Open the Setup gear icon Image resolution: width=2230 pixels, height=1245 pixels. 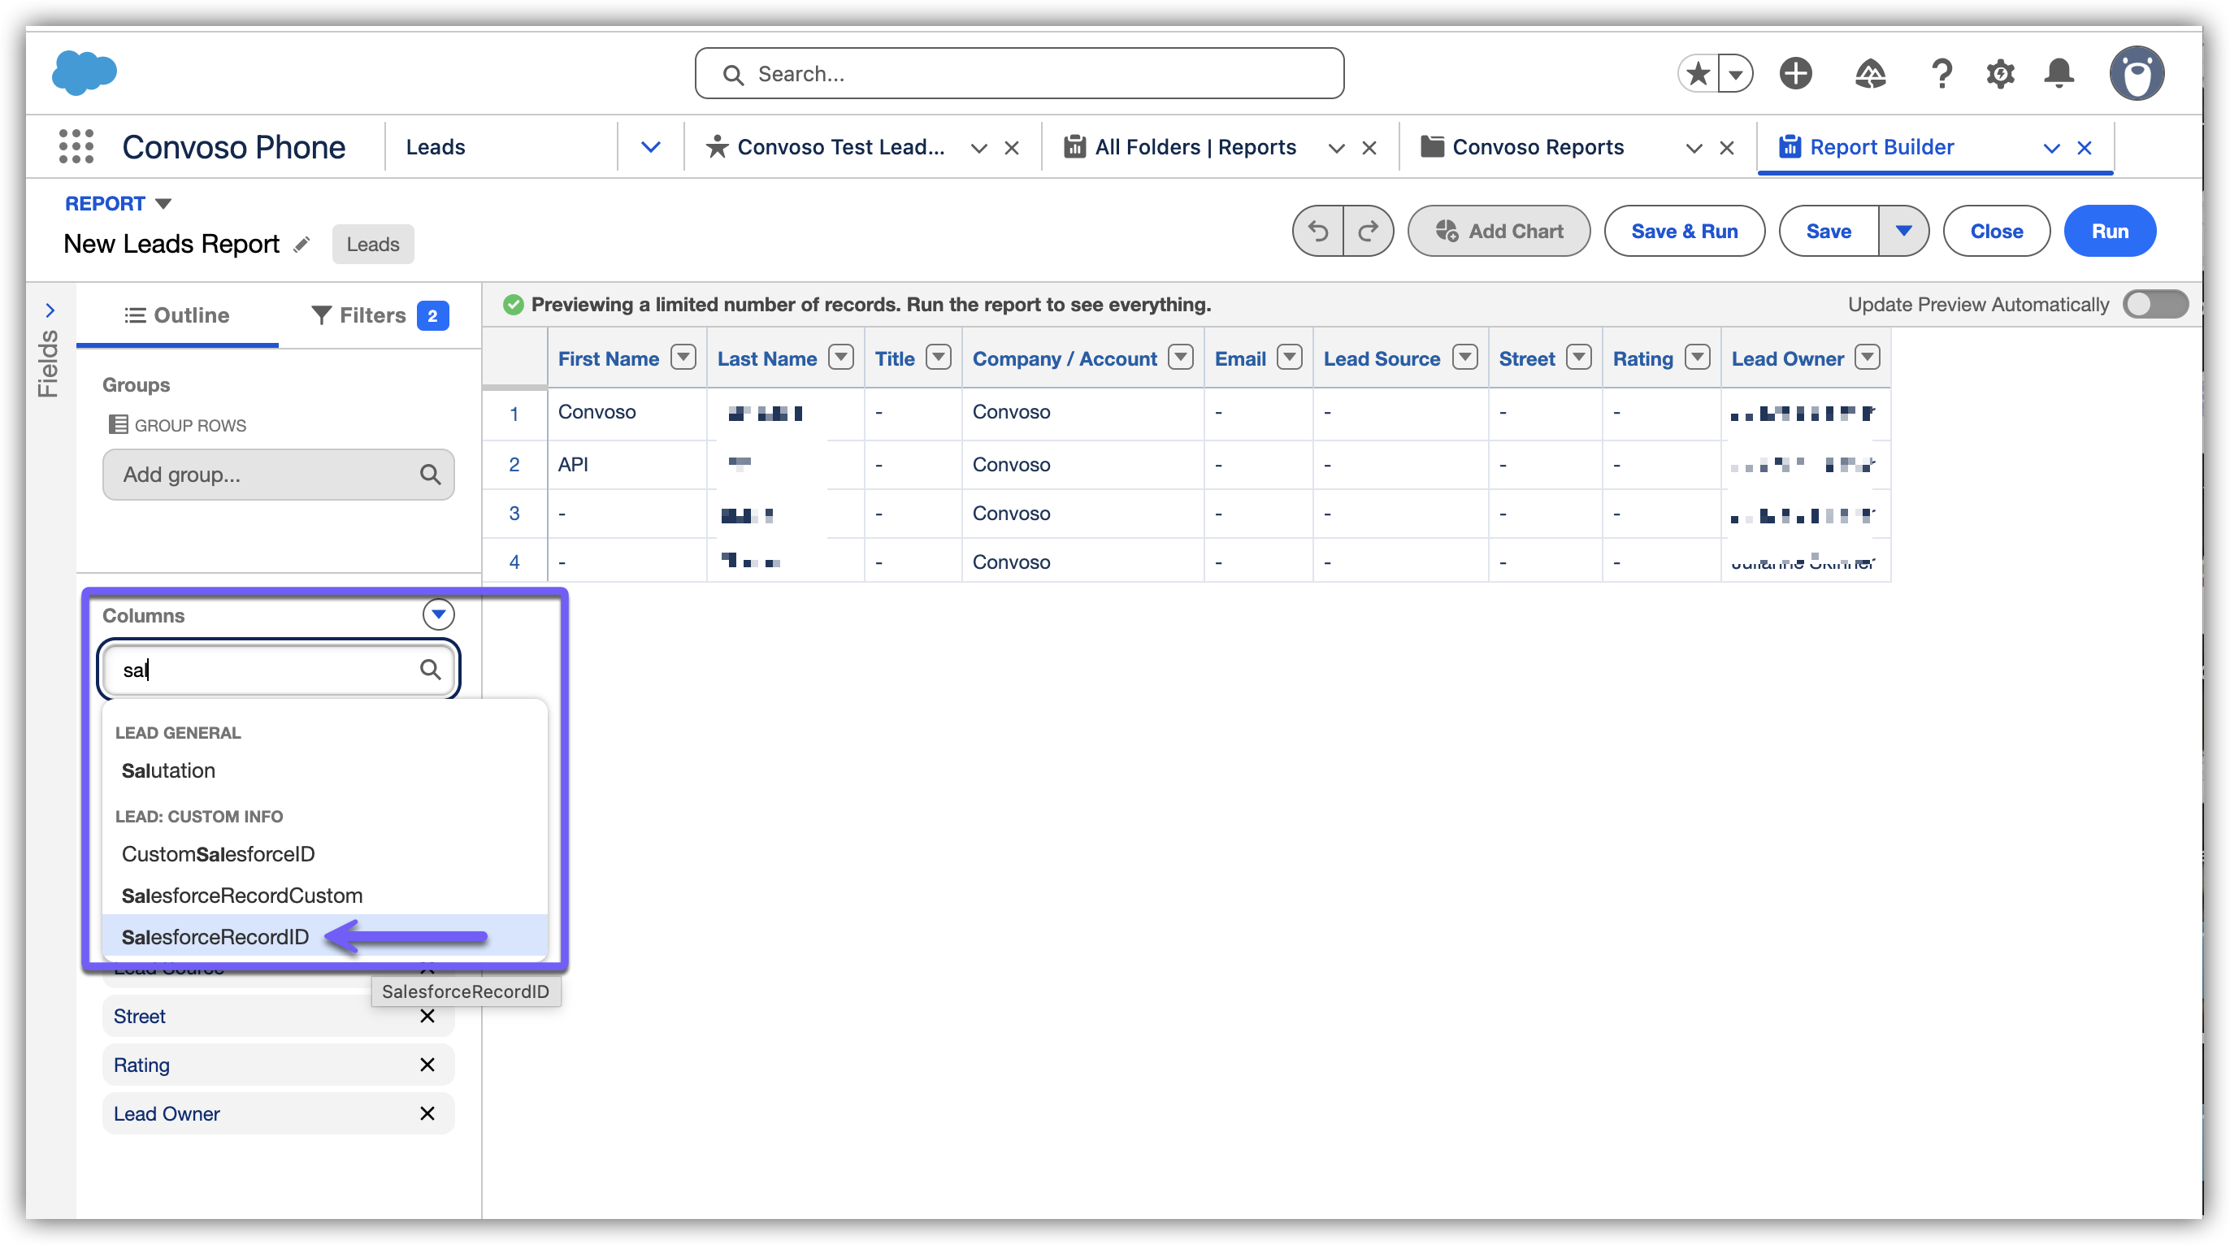point(2000,74)
